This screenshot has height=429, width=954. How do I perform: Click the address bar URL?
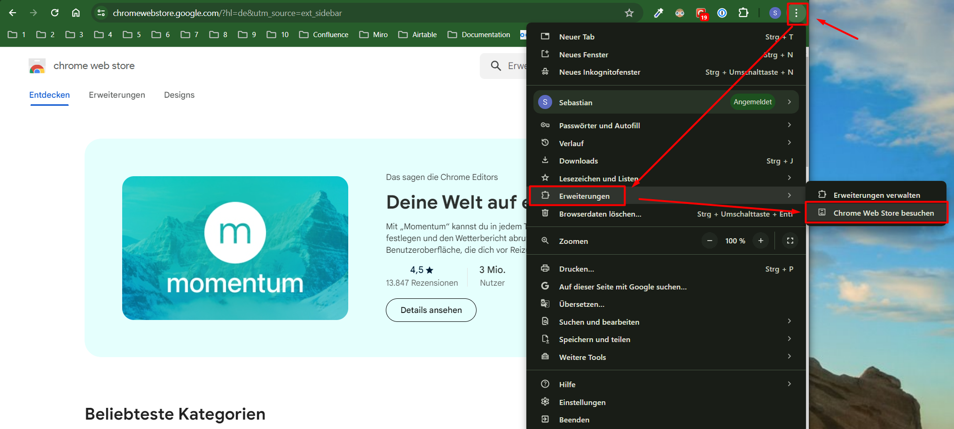pos(227,13)
